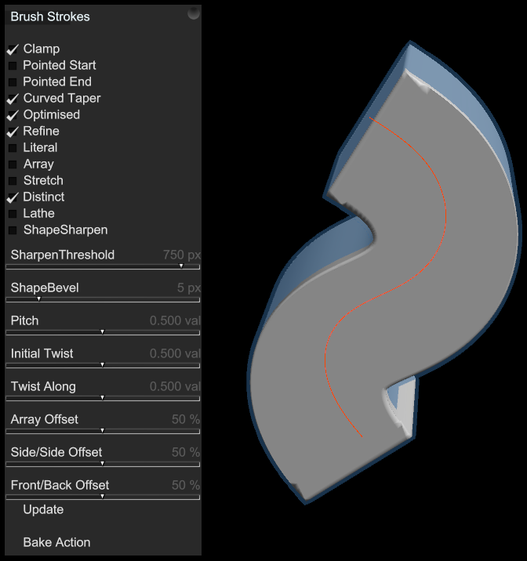Click the Pitch 0.500 val readout

175,320
